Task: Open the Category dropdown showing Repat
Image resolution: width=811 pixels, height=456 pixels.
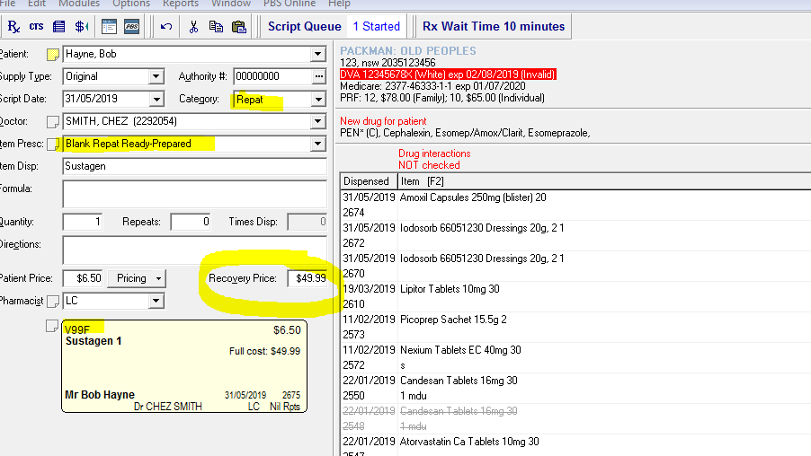Action: tap(317, 100)
